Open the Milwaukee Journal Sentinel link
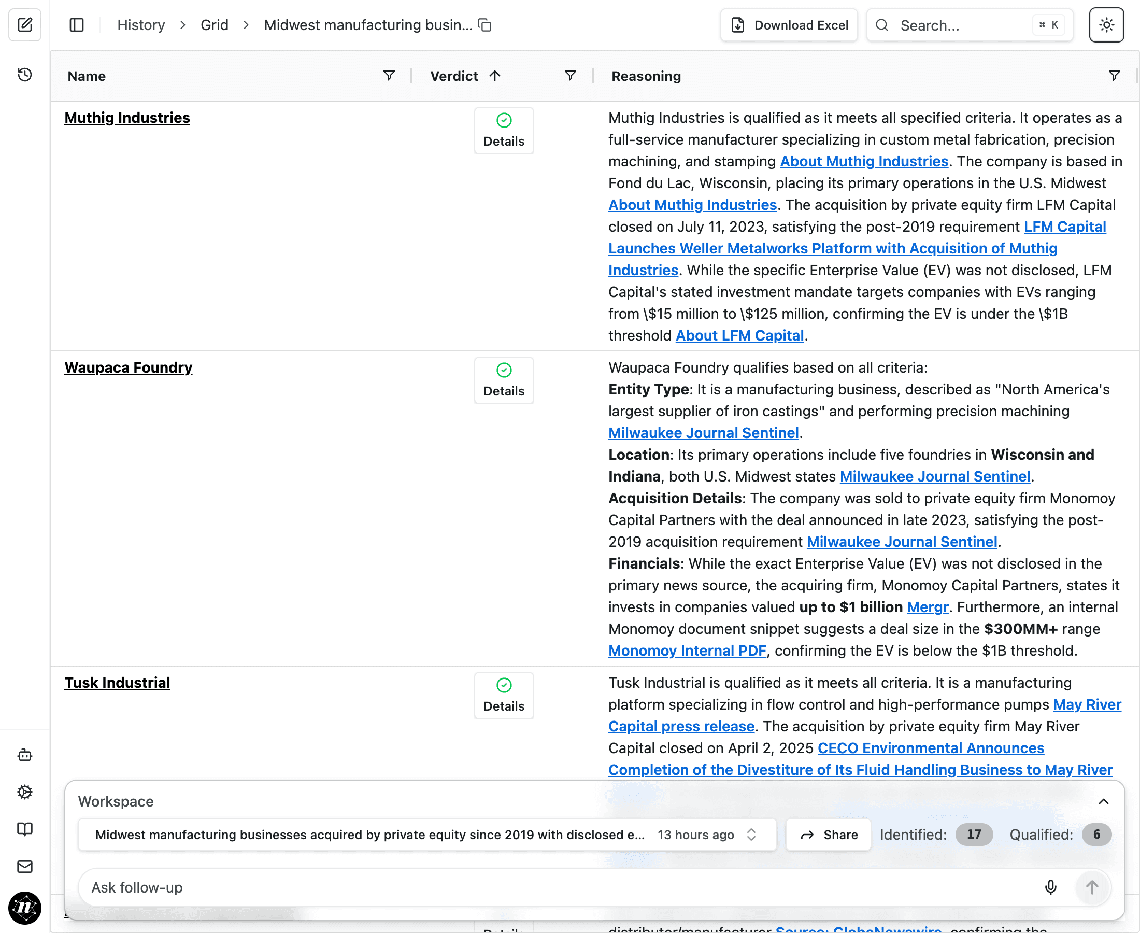Image resolution: width=1140 pixels, height=933 pixels. pos(704,433)
